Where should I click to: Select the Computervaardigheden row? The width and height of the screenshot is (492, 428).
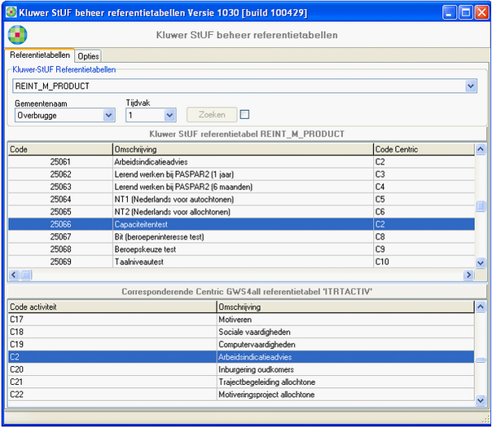pyautogui.click(x=241, y=345)
